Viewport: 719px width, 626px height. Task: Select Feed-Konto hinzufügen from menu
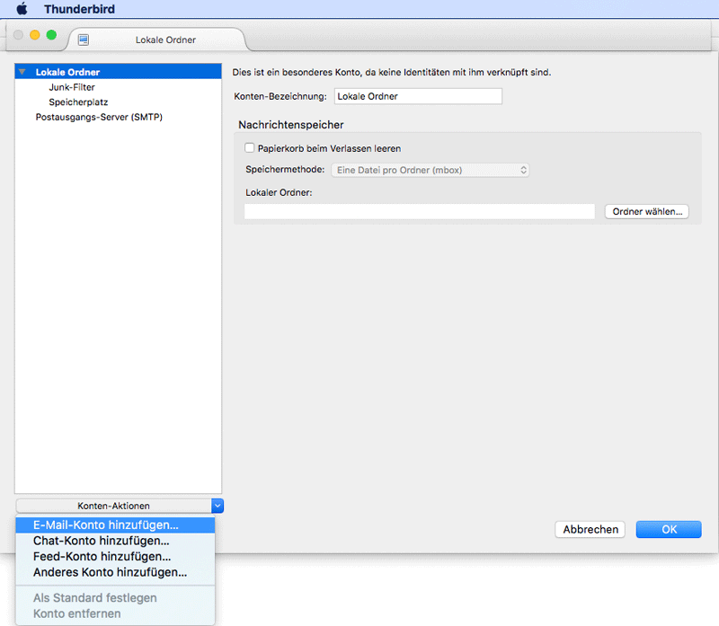coord(102,556)
